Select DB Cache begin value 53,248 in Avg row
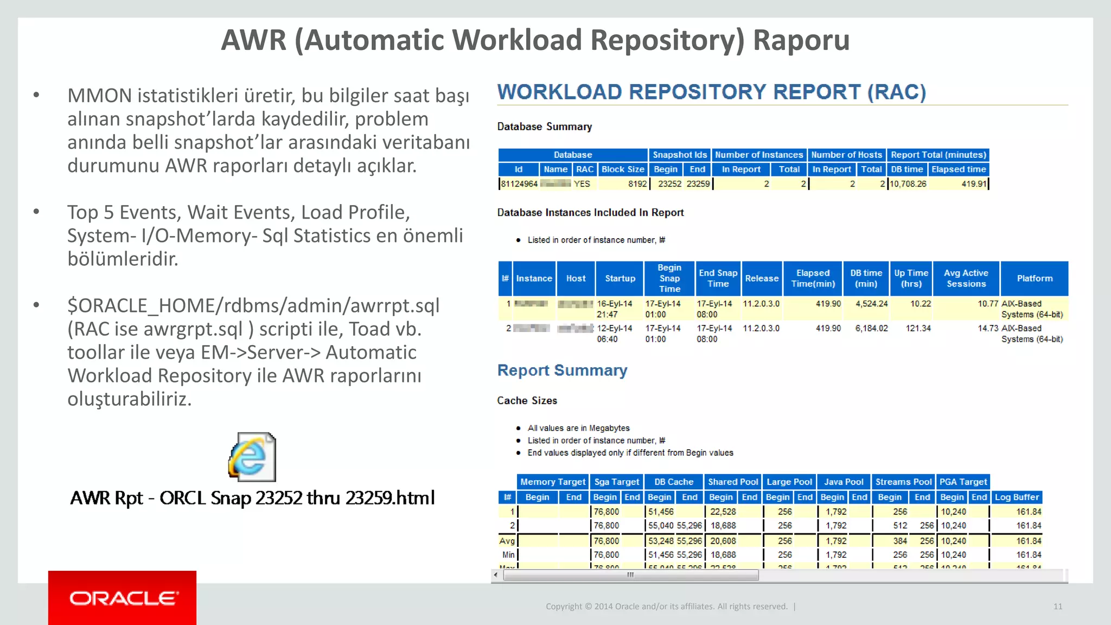The image size is (1111, 625). tap(661, 541)
